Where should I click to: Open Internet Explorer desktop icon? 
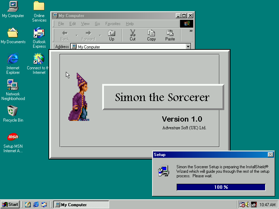[x=13, y=59]
